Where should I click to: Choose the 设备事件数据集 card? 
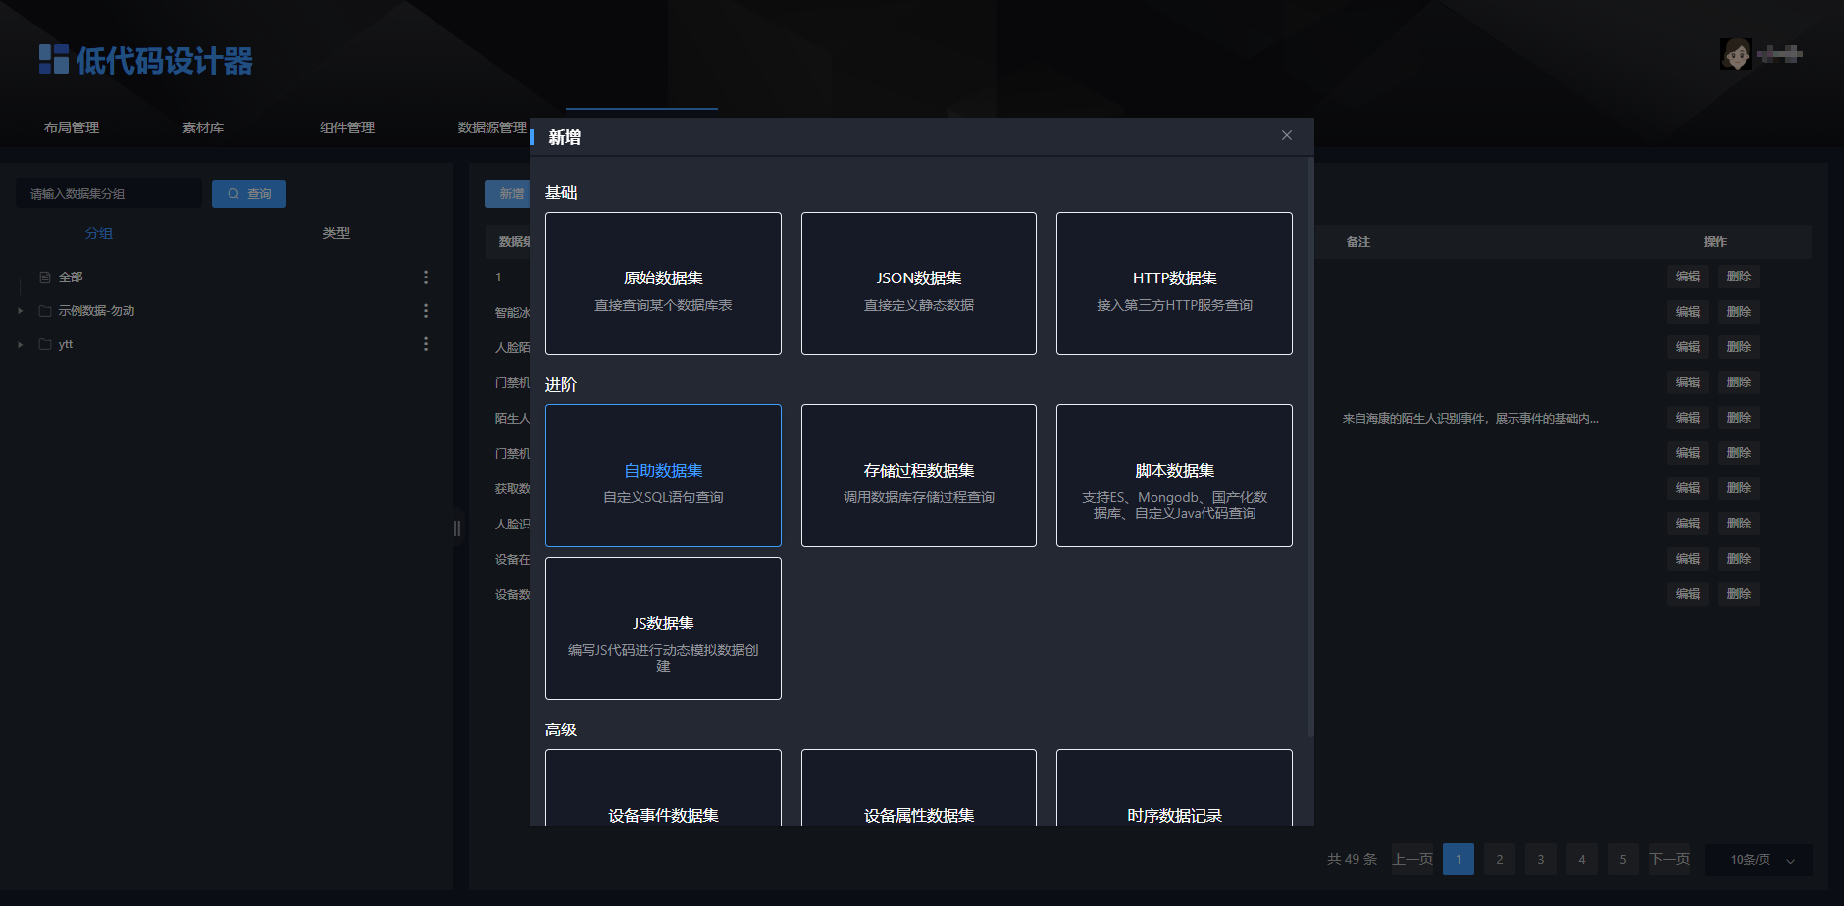click(663, 787)
